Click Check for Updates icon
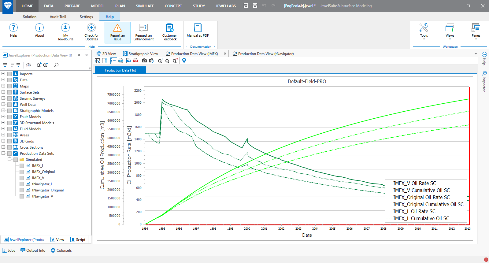Image resolution: width=489 pixels, height=263 pixels. (91, 28)
